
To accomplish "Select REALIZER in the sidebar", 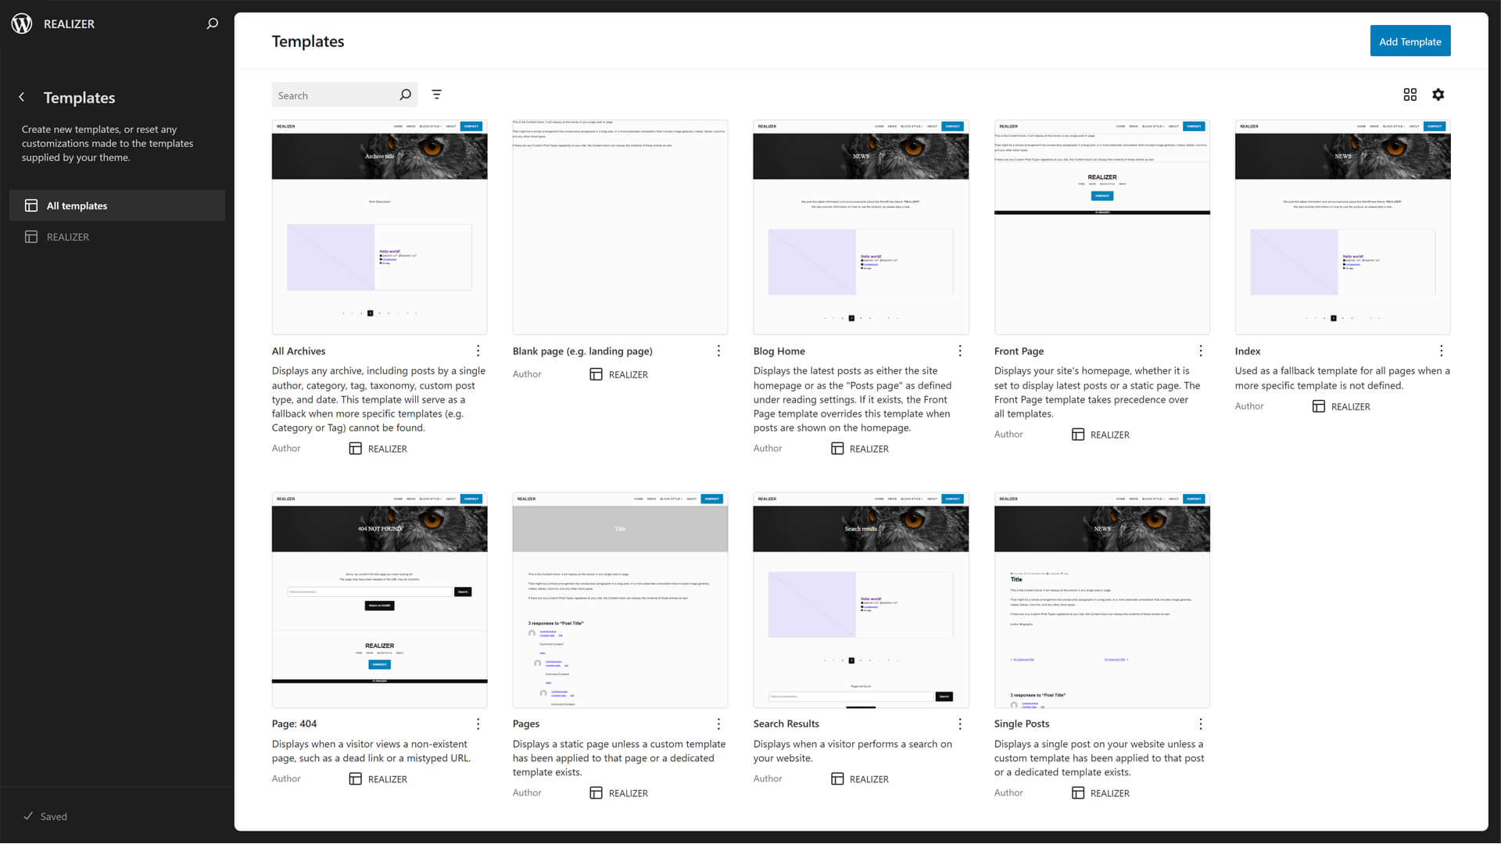I will (117, 237).
